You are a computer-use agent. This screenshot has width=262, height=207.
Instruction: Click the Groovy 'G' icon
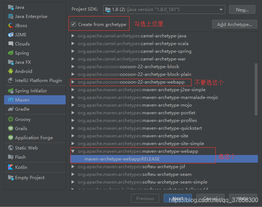11,119
